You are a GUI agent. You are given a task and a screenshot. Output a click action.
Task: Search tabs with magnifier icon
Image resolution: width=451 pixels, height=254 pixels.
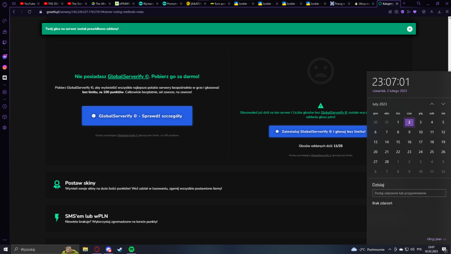tap(419, 4)
